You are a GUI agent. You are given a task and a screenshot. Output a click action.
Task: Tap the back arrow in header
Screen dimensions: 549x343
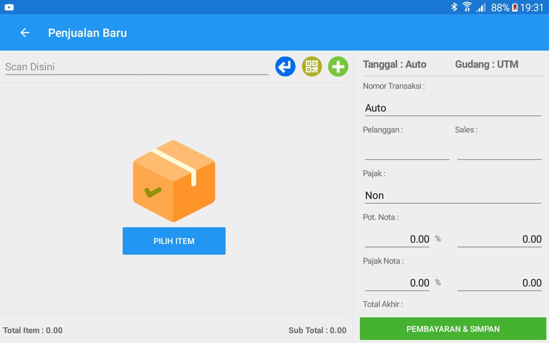click(x=25, y=33)
